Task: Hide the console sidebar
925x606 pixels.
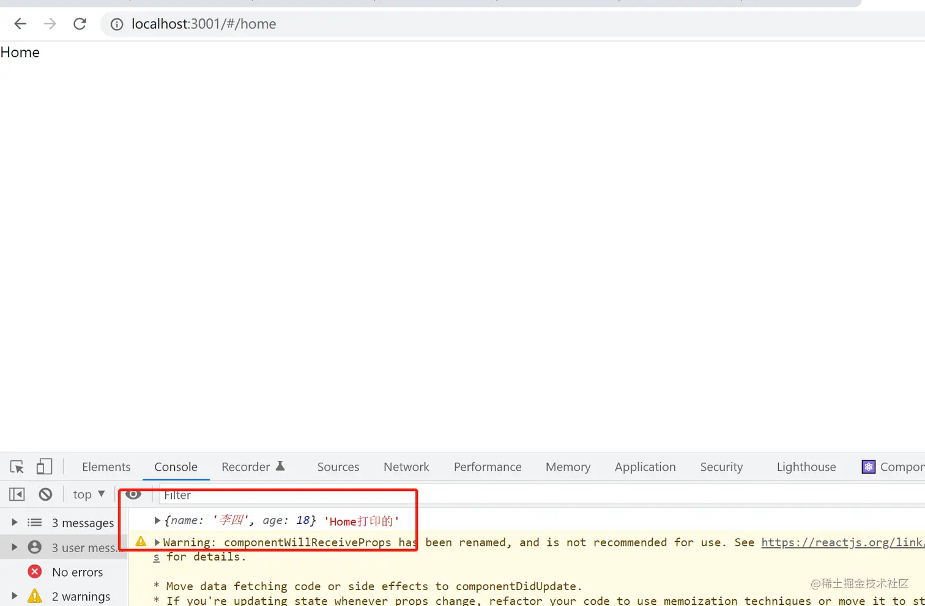Action: tap(17, 495)
